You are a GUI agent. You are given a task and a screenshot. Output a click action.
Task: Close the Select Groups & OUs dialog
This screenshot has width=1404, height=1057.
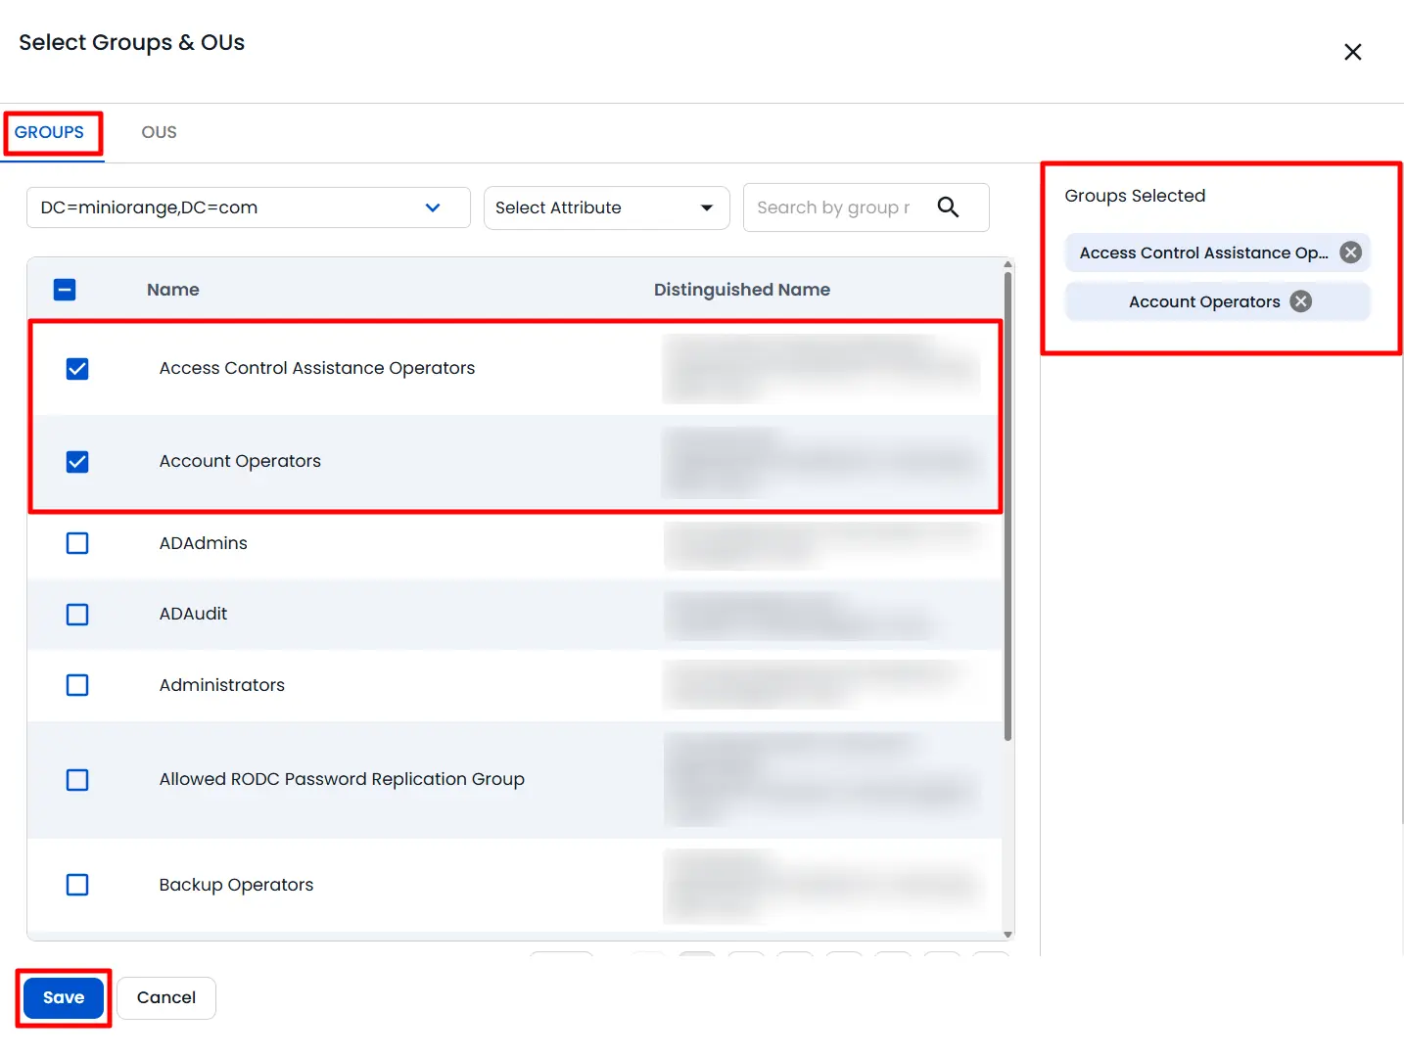point(1352,52)
